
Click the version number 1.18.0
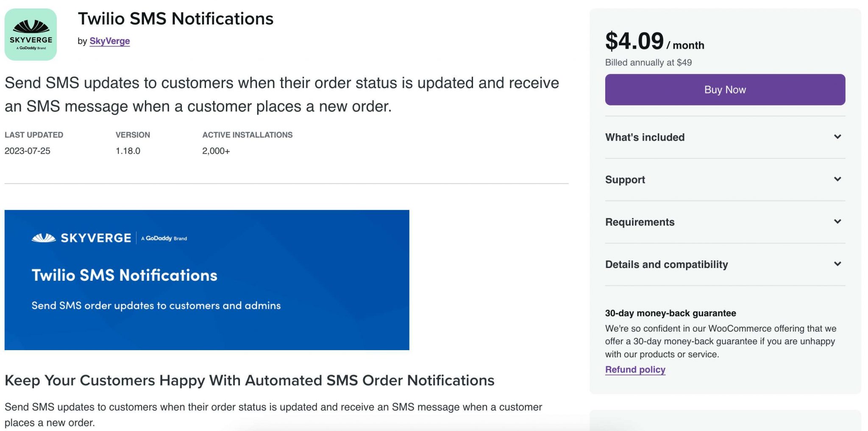coord(128,151)
